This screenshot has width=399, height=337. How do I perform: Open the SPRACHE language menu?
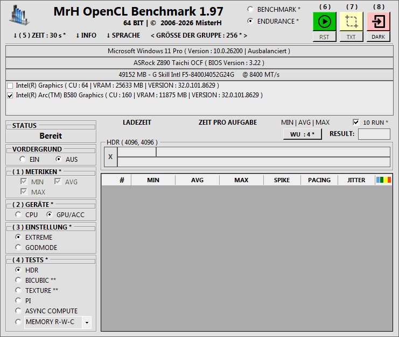pyautogui.click(x=123, y=35)
